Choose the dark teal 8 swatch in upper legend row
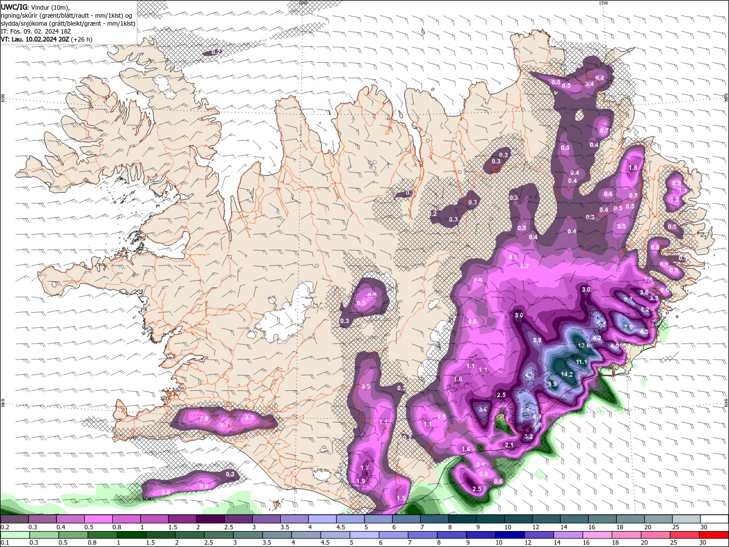This screenshot has height=547, width=729. (x=462, y=519)
